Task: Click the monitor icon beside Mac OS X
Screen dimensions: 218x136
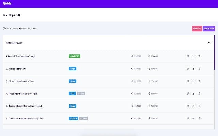Action: 4,29
